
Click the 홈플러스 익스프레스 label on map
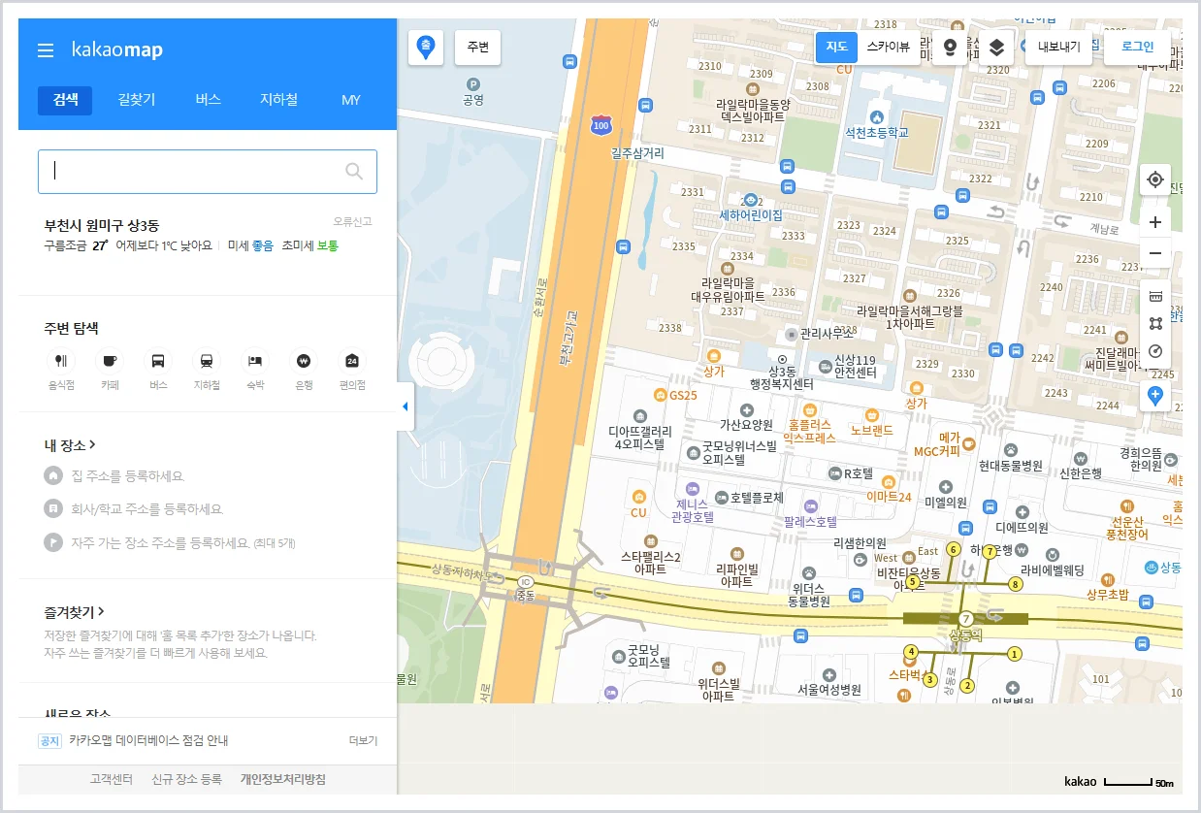tap(809, 432)
